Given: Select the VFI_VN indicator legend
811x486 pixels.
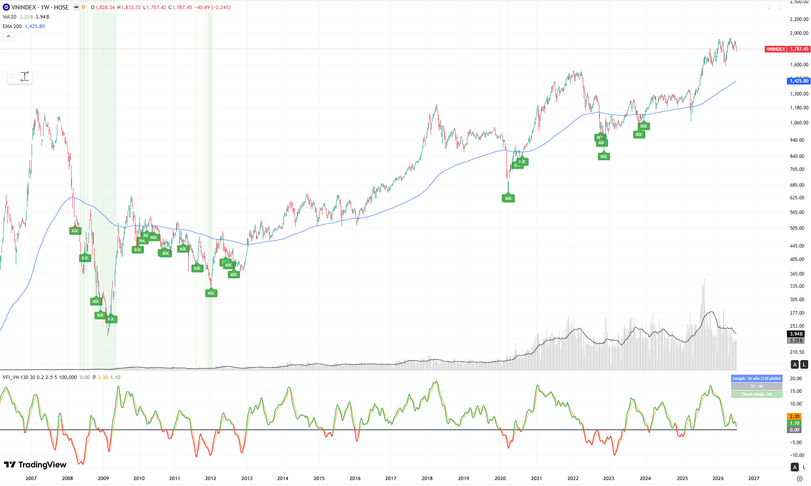Looking at the screenshot, I should [x=40, y=377].
